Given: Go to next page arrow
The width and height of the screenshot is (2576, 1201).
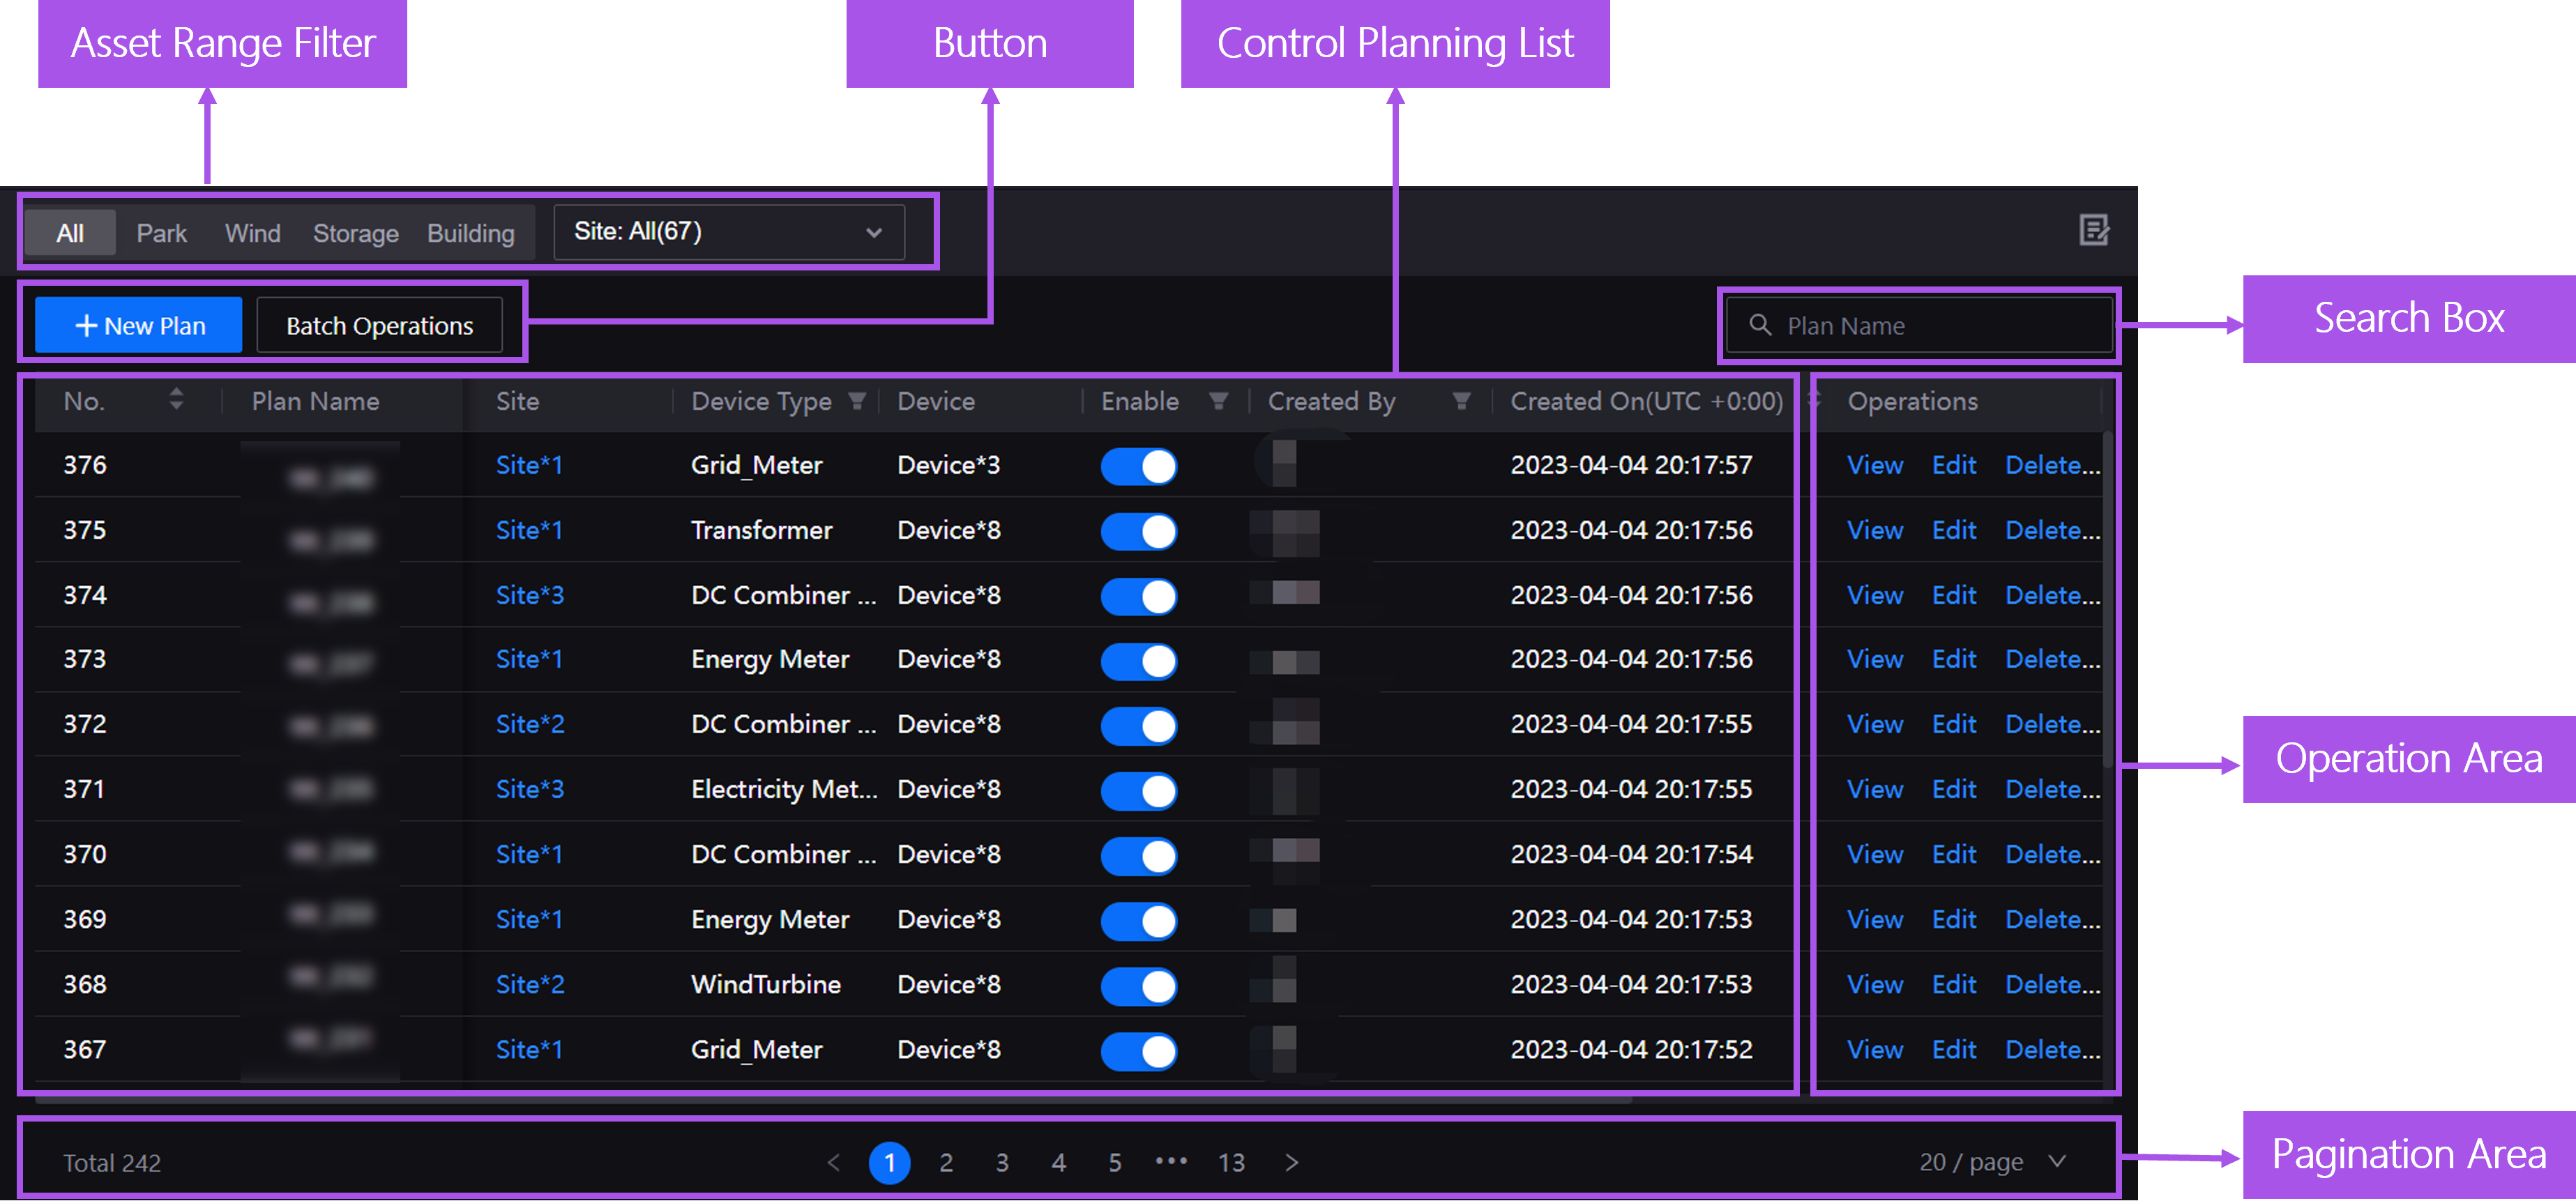Looking at the screenshot, I should [x=1291, y=1162].
